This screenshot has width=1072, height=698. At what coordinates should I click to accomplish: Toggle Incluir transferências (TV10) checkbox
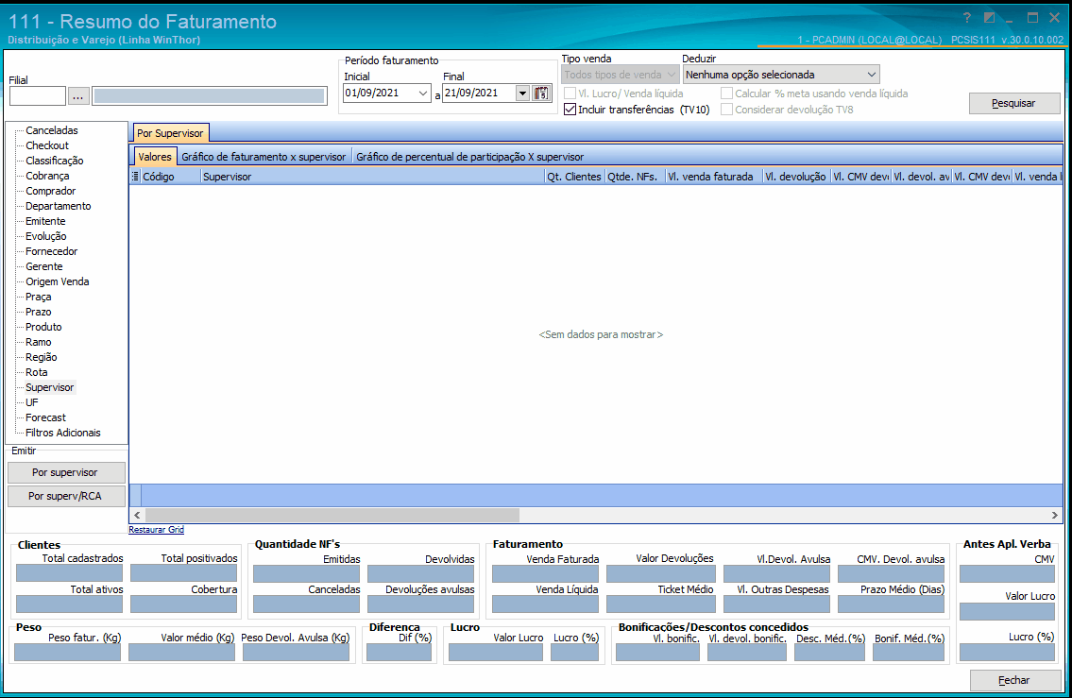point(570,110)
